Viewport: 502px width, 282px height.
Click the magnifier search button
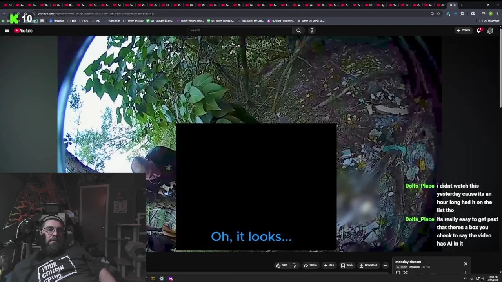[298, 30]
